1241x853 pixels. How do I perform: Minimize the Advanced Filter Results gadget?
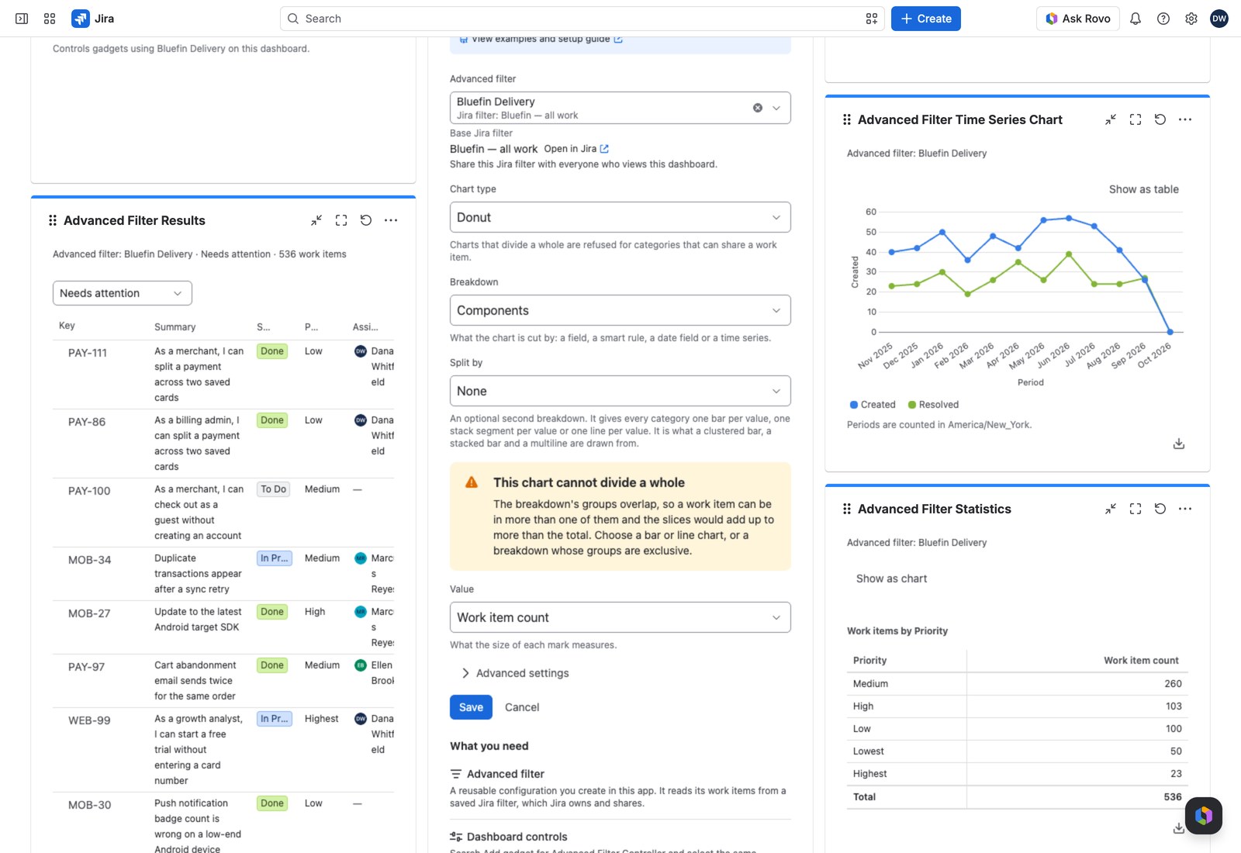click(x=316, y=220)
